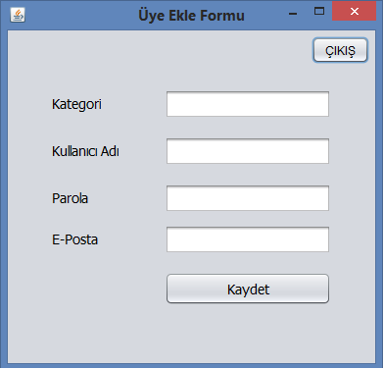Click the Kaydet button to save
384x369 pixels.
pyautogui.click(x=248, y=289)
